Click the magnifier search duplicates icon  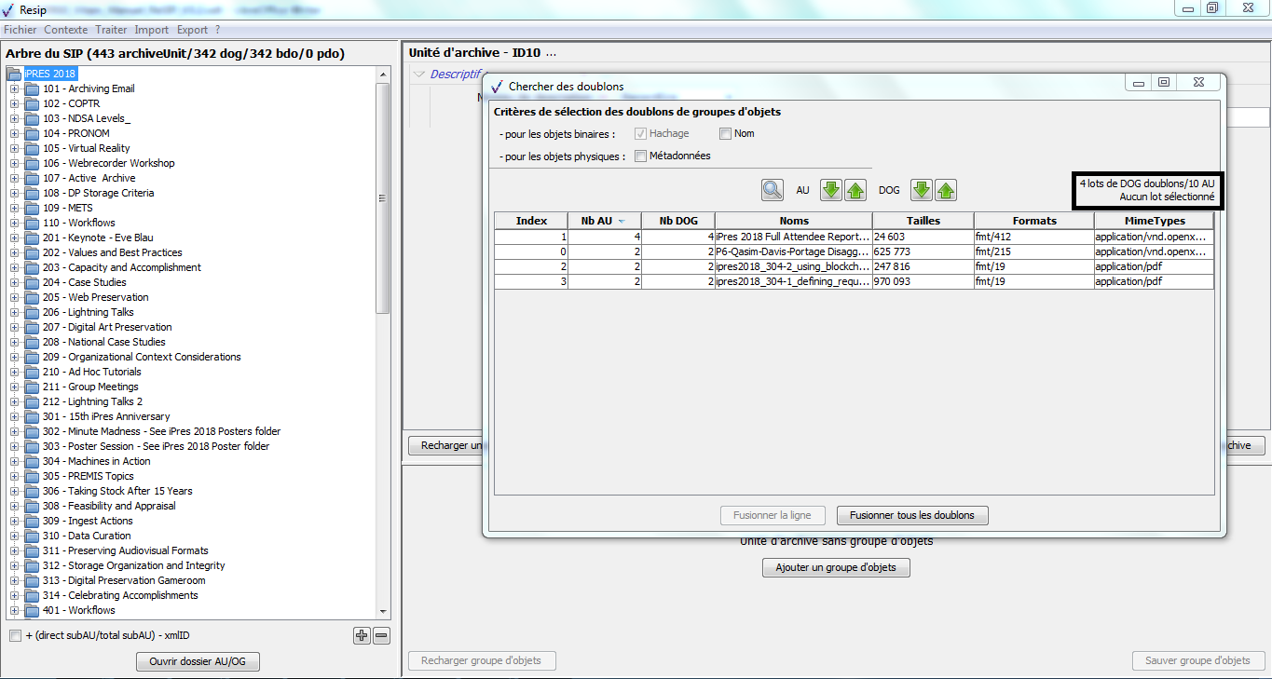click(773, 190)
